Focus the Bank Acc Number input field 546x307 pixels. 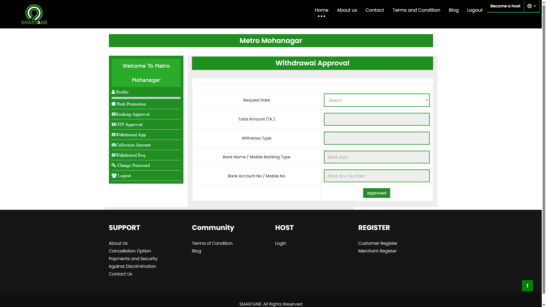tap(377, 176)
